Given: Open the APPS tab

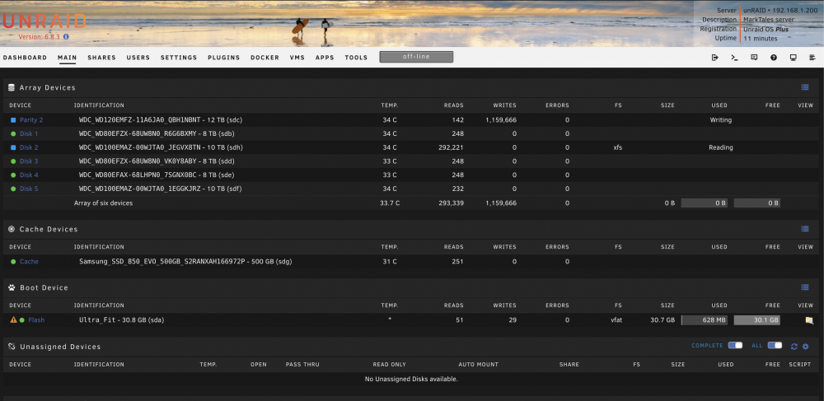Looking at the screenshot, I should point(325,58).
